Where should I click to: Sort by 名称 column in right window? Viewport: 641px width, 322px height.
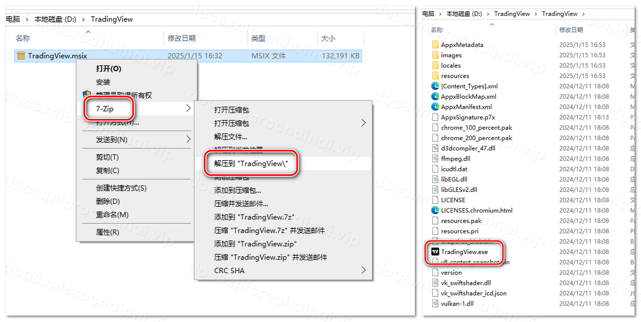tap(437, 30)
